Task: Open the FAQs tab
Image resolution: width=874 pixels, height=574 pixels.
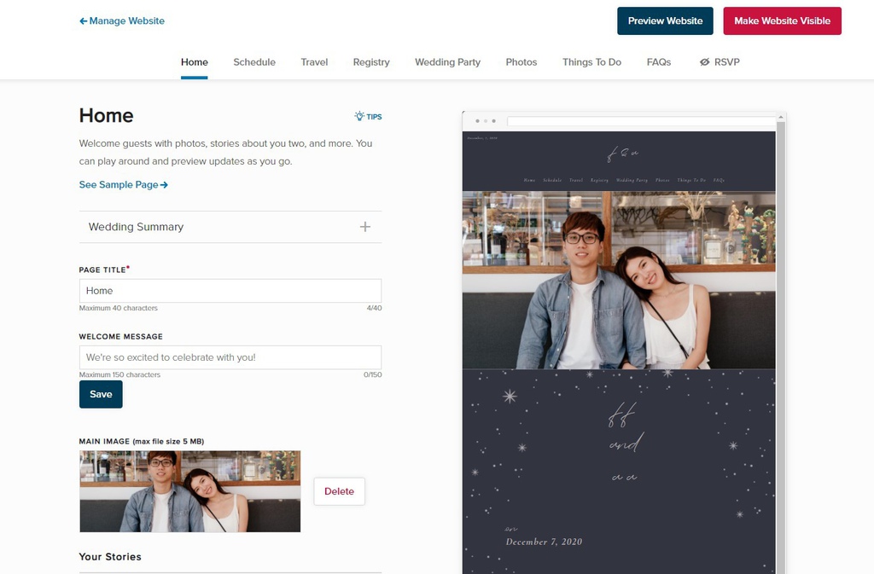Action: [658, 61]
